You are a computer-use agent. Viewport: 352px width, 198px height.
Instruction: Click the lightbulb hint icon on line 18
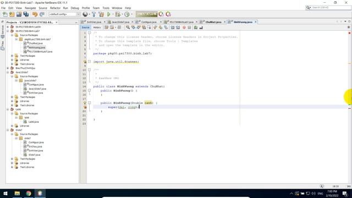coord(85,103)
